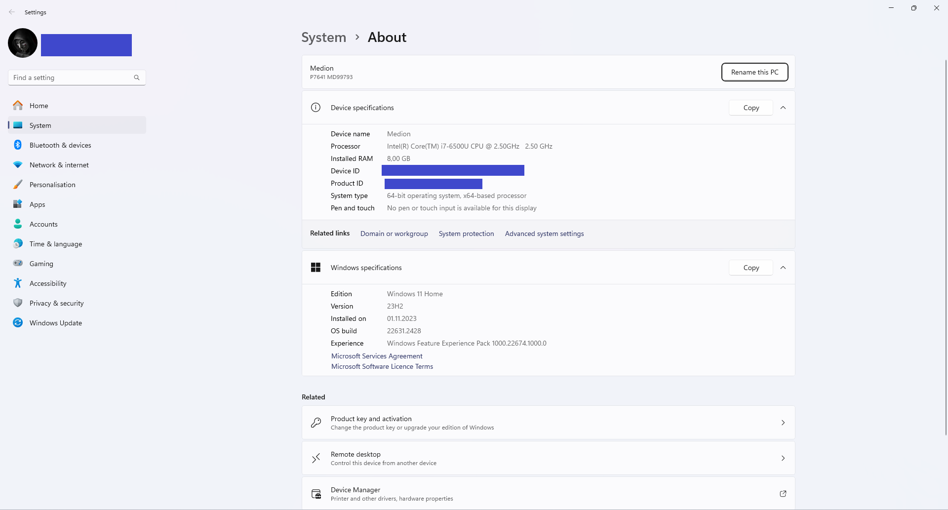This screenshot has height=510, width=948.
Task: Click the Home house icon in sidebar
Action: (18, 105)
